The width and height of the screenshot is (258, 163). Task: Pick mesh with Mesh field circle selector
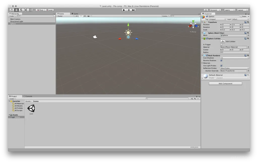248,35
